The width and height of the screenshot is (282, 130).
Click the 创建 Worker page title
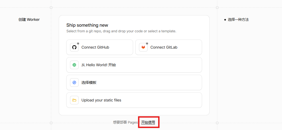(29, 19)
